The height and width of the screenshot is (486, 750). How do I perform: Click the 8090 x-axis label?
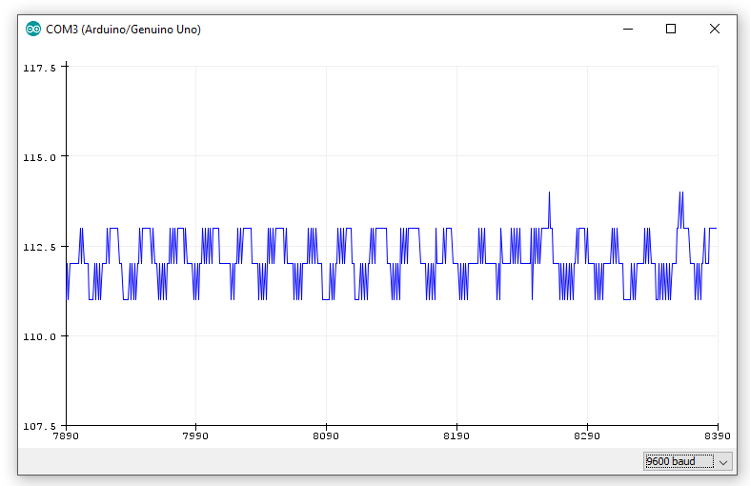click(x=326, y=435)
